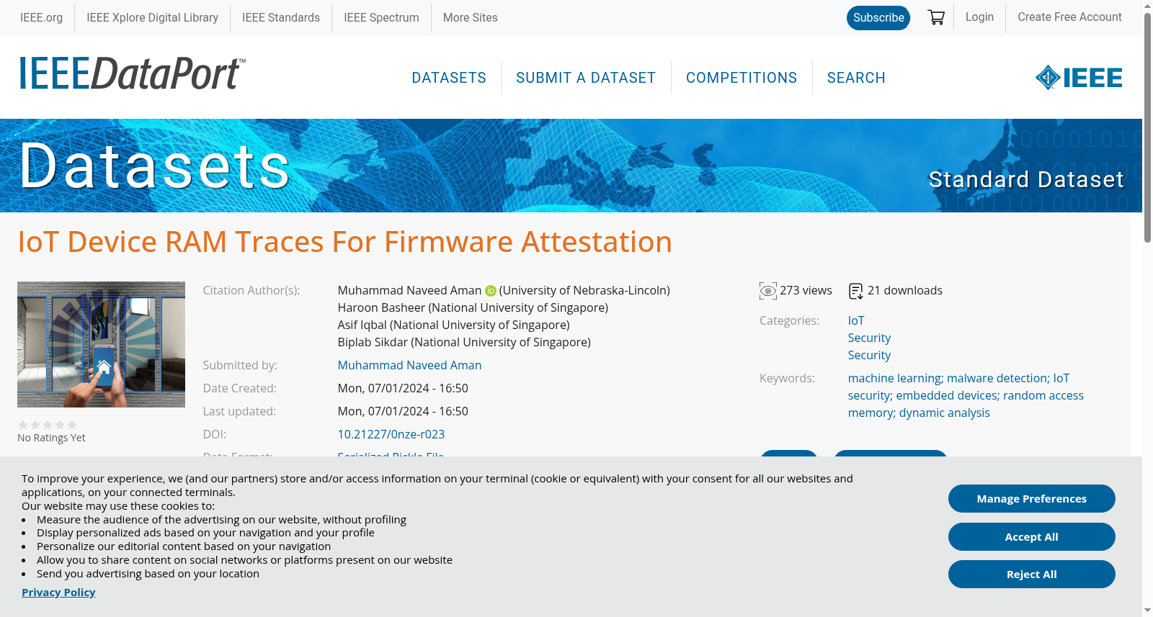Open the IoT category link
The height and width of the screenshot is (617, 1153).
click(x=856, y=320)
